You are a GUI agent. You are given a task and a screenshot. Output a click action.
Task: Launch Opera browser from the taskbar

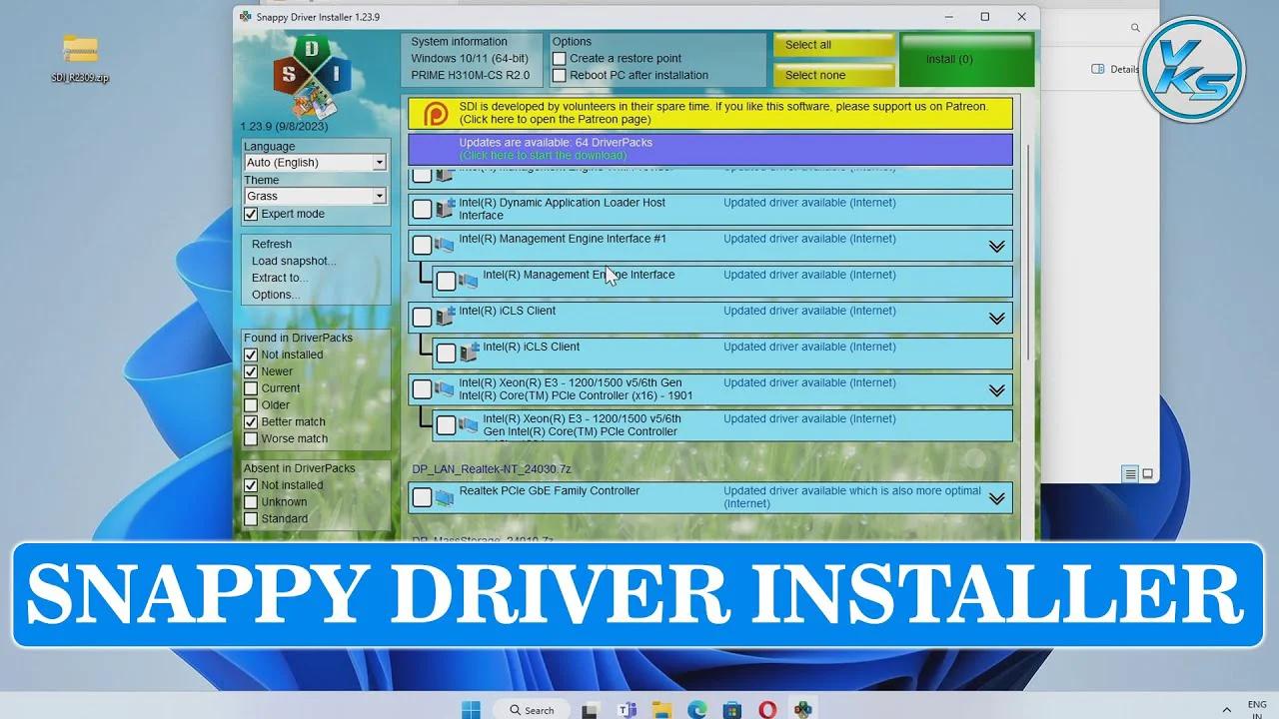pyautogui.click(x=767, y=709)
